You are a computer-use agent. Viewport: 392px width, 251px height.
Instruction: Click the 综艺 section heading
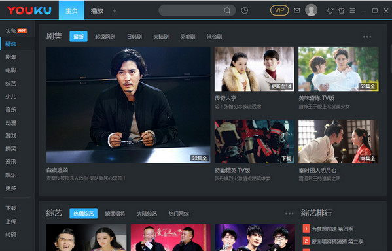click(x=54, y=213)
